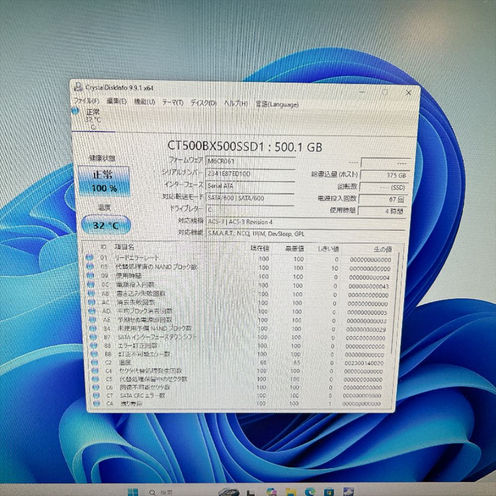Click status orb for AB 書き込み失敗回数 row
Image resolution: width=496 pixels, height=496 pixels.
(91, 293)
